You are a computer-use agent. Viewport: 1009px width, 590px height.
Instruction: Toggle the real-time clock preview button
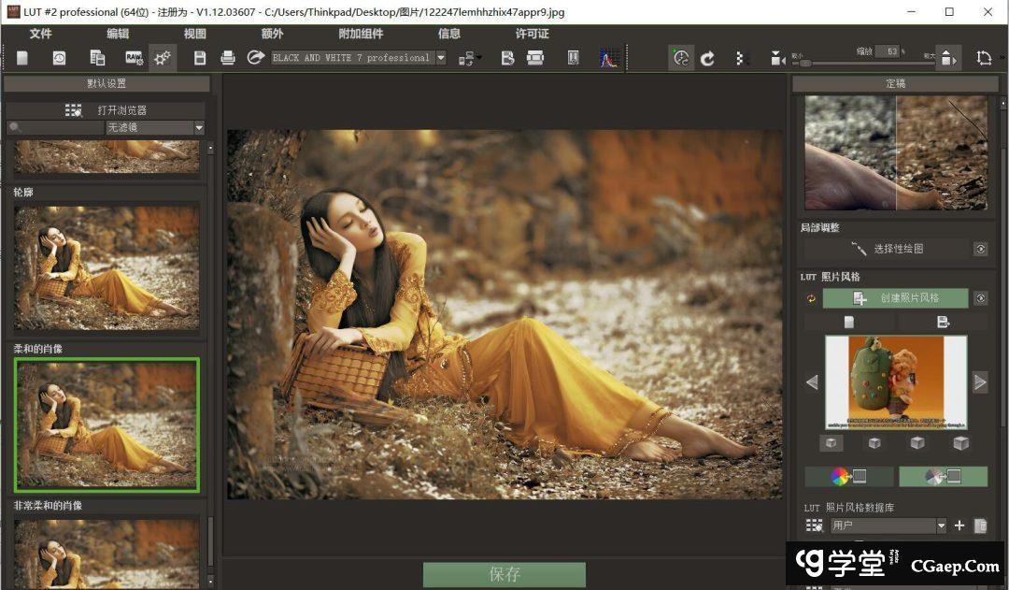pyautogui.click(x=681, y=58)
